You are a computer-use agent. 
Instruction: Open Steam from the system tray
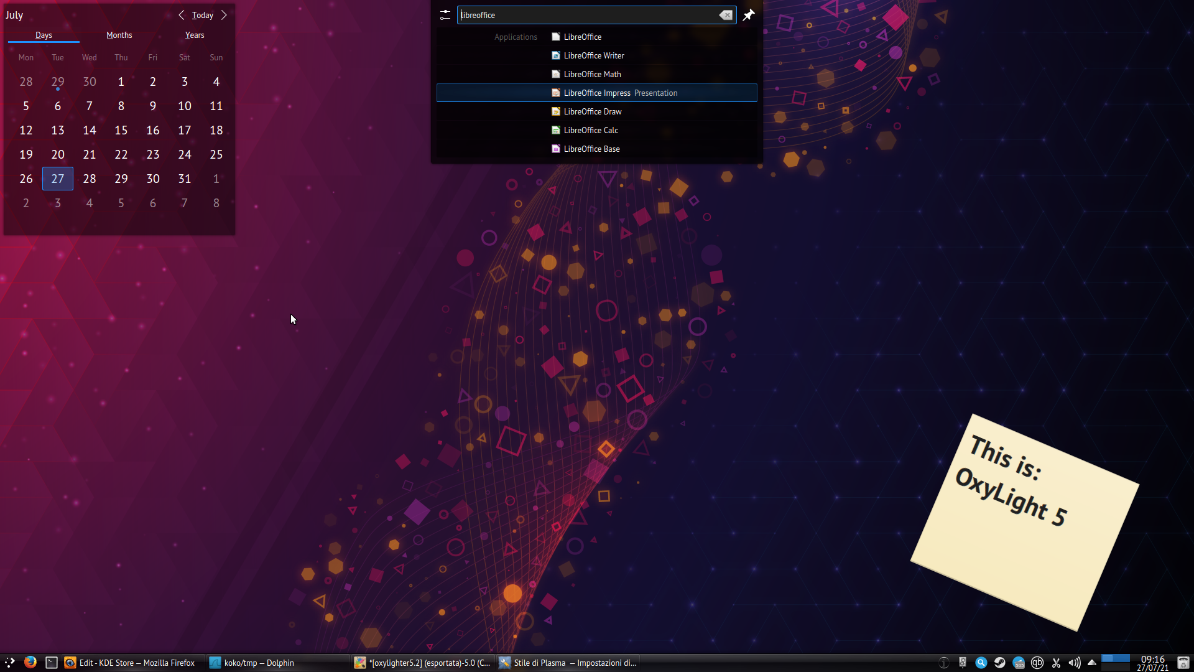click(1000, 663)
